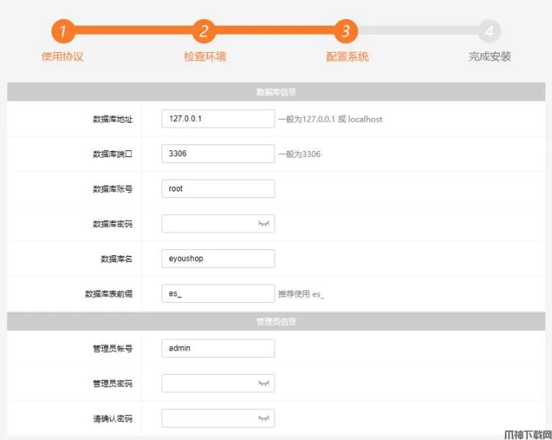Image resolution: width=552 pixels, height=440 pixels.
Task: Show the 数据库密码 with the eye icon
Action: tap(264, 224)
